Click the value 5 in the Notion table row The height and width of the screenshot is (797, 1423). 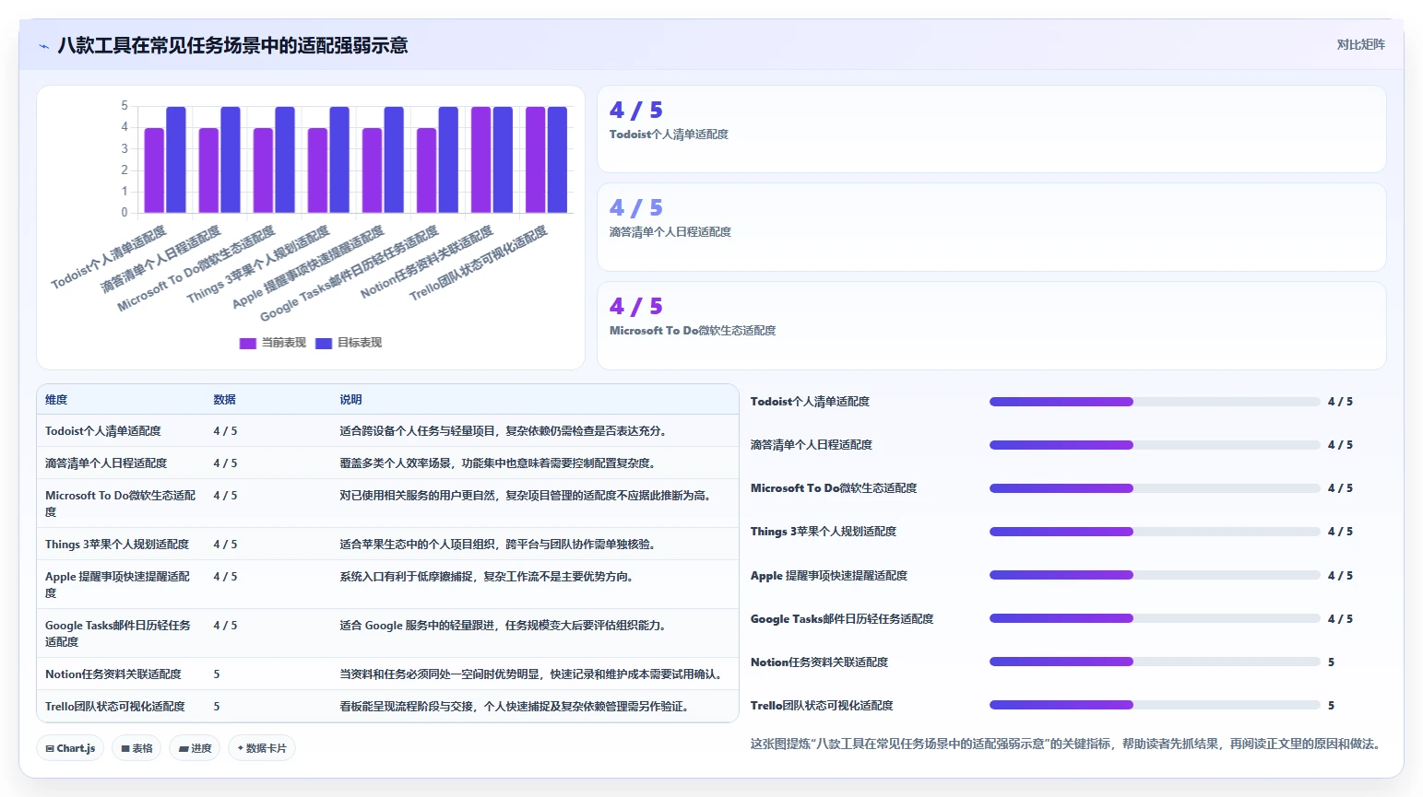pos(217,674)
